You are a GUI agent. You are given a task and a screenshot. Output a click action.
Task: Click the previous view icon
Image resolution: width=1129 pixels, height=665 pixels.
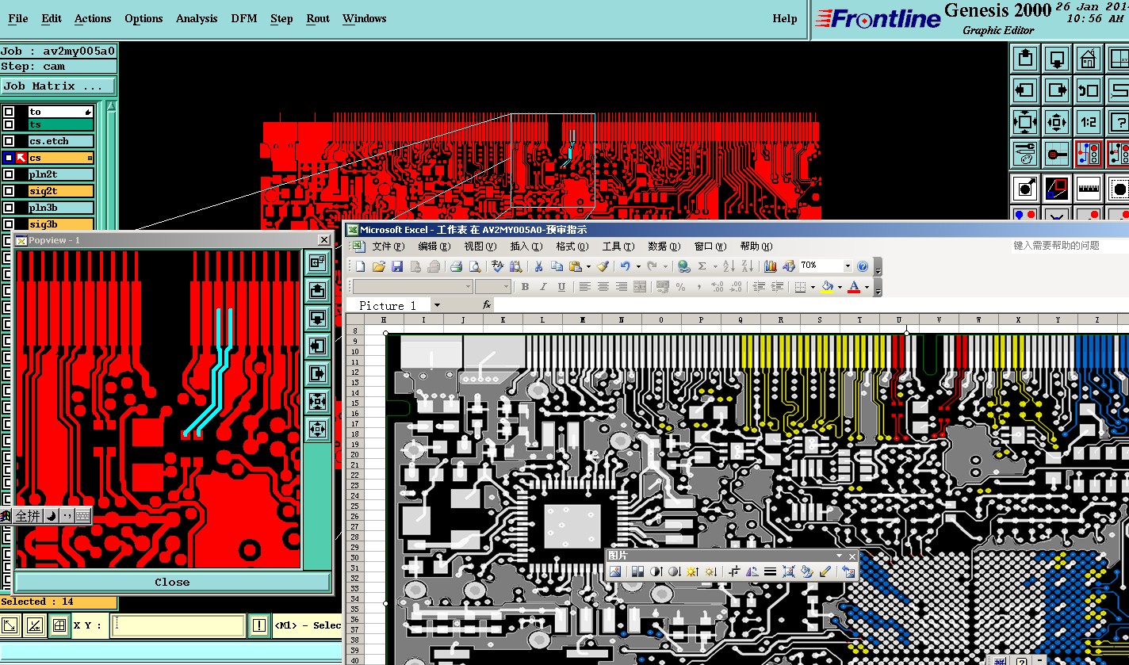[1088, 90]
